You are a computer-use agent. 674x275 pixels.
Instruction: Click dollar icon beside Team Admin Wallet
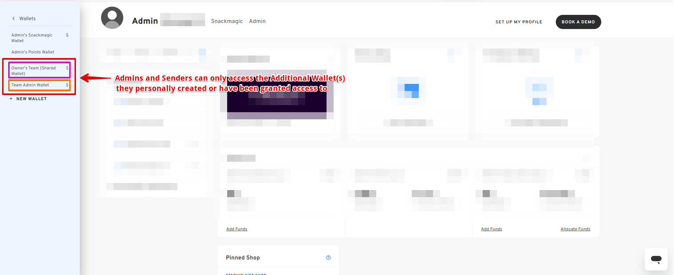pos(67,85)
